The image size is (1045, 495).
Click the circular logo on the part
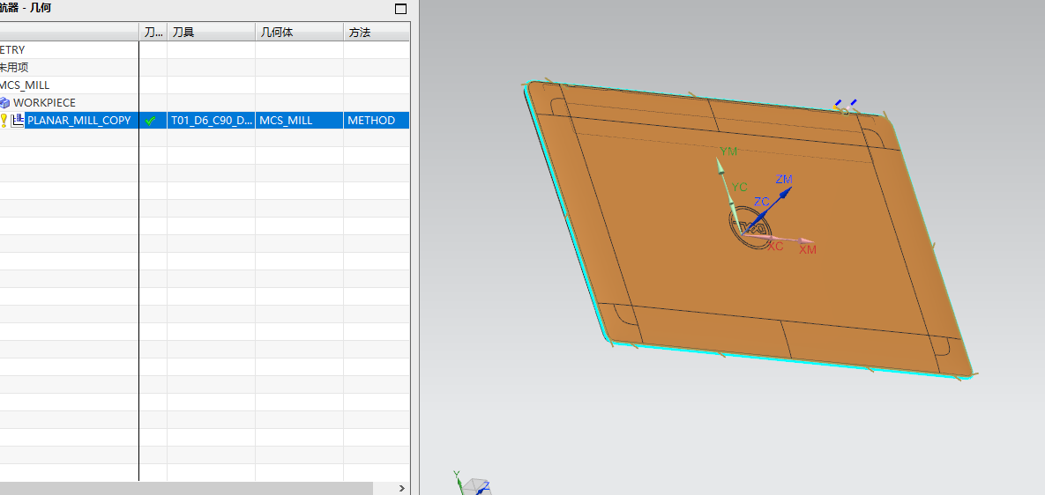(x=749, y=227)
